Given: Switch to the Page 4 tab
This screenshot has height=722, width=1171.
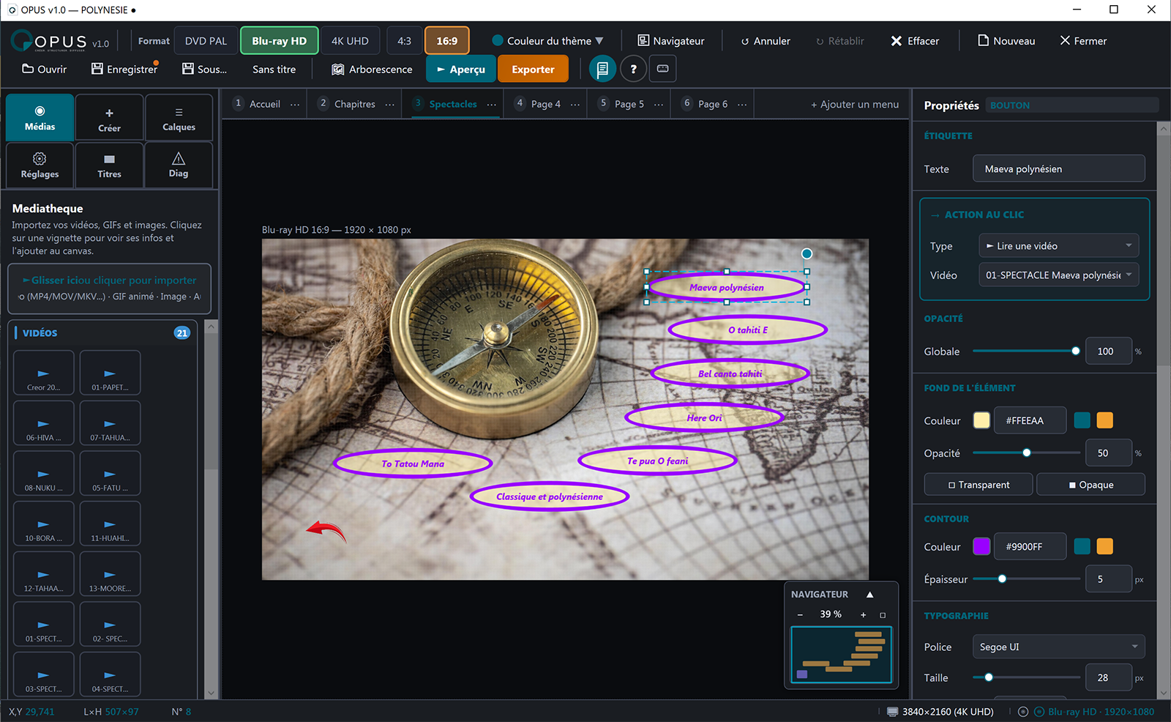Looking at the screenshot, I should [545, 104].
